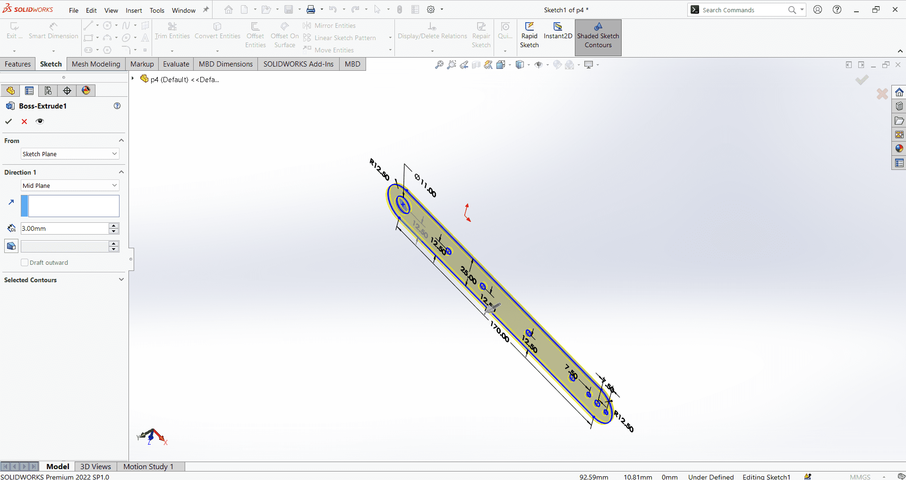
Task: Open the From Sketch Plane dropdown
Action: [x=70, y=154]
